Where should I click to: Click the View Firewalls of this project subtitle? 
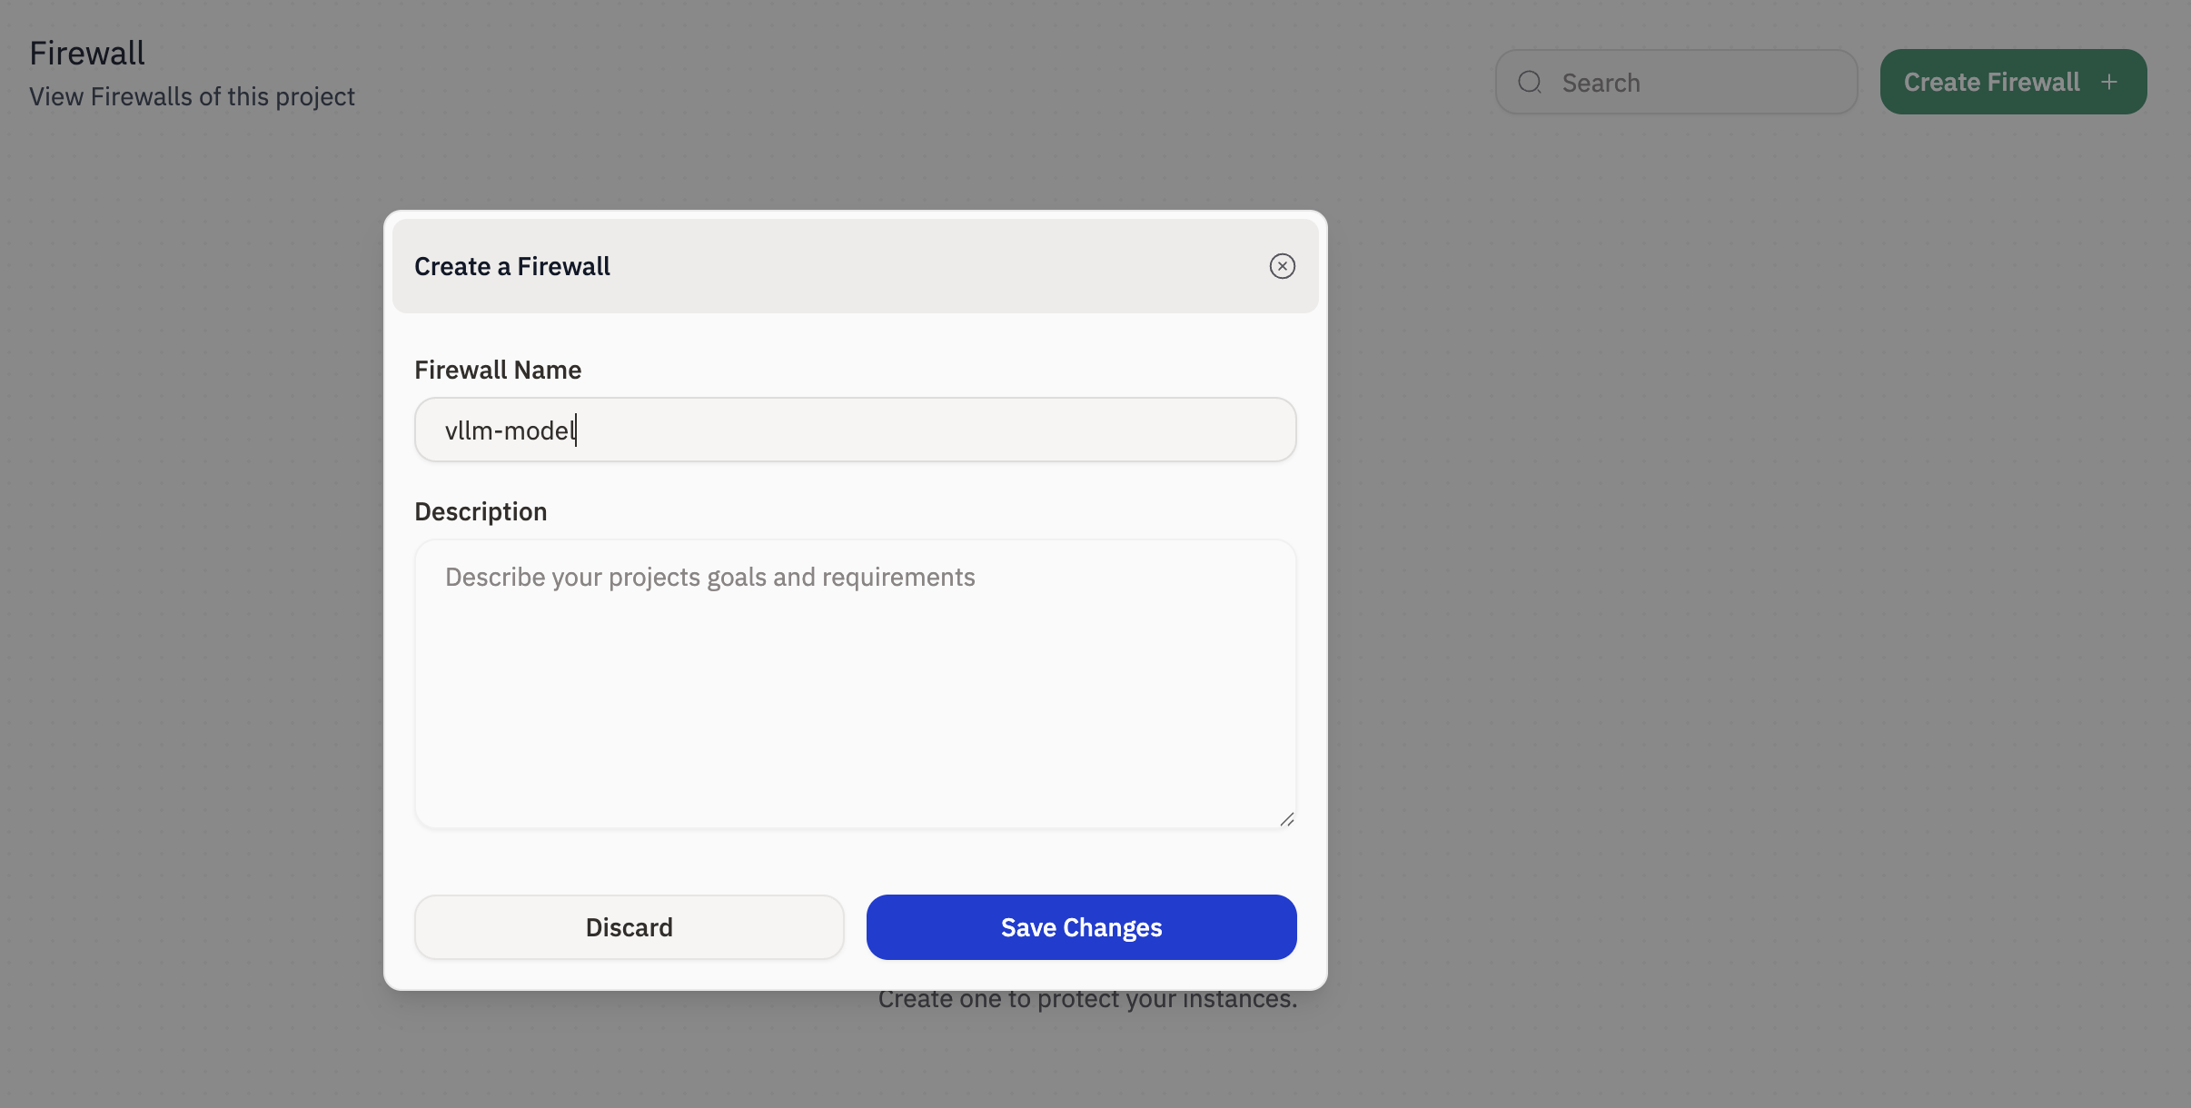click(x=192, y=96)
